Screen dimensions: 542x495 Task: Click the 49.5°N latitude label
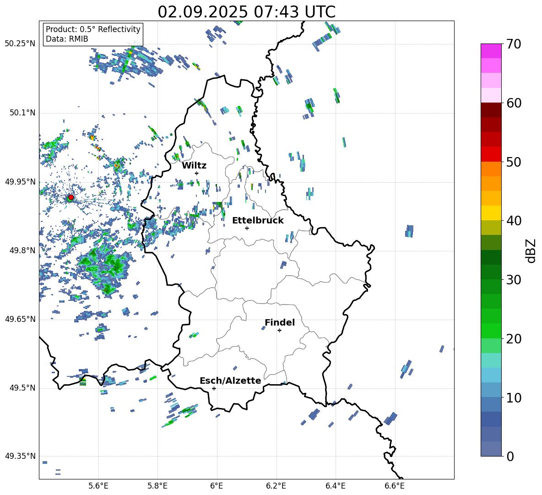pyautogui.click(x=22, y=387)
